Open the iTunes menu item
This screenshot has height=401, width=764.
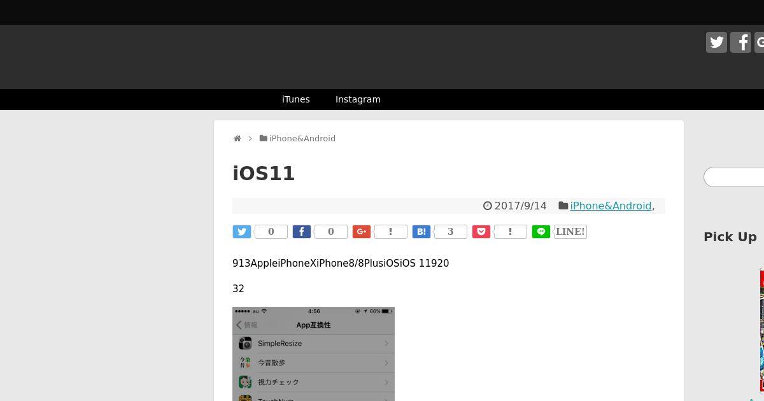(x=296, y=99)
